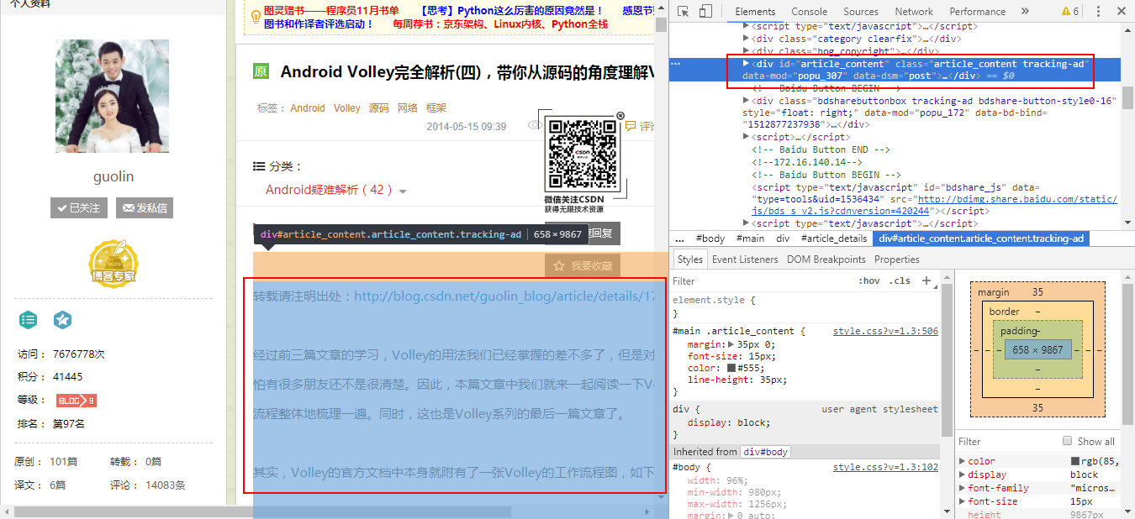Click the horizontal page scrollbar thumb
This screenshot has width=1135, height=519.
tap(262, 511)
